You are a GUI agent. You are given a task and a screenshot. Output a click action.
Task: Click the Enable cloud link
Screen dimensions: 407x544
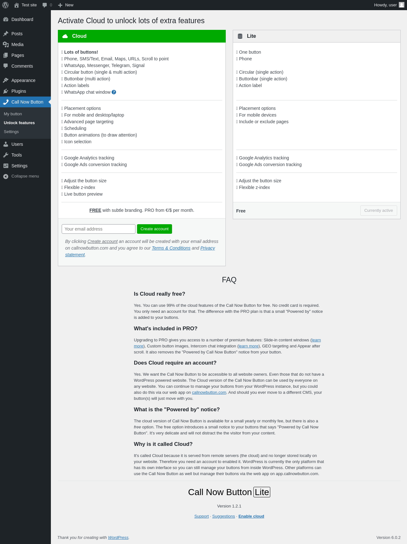(x=251, y=516)
